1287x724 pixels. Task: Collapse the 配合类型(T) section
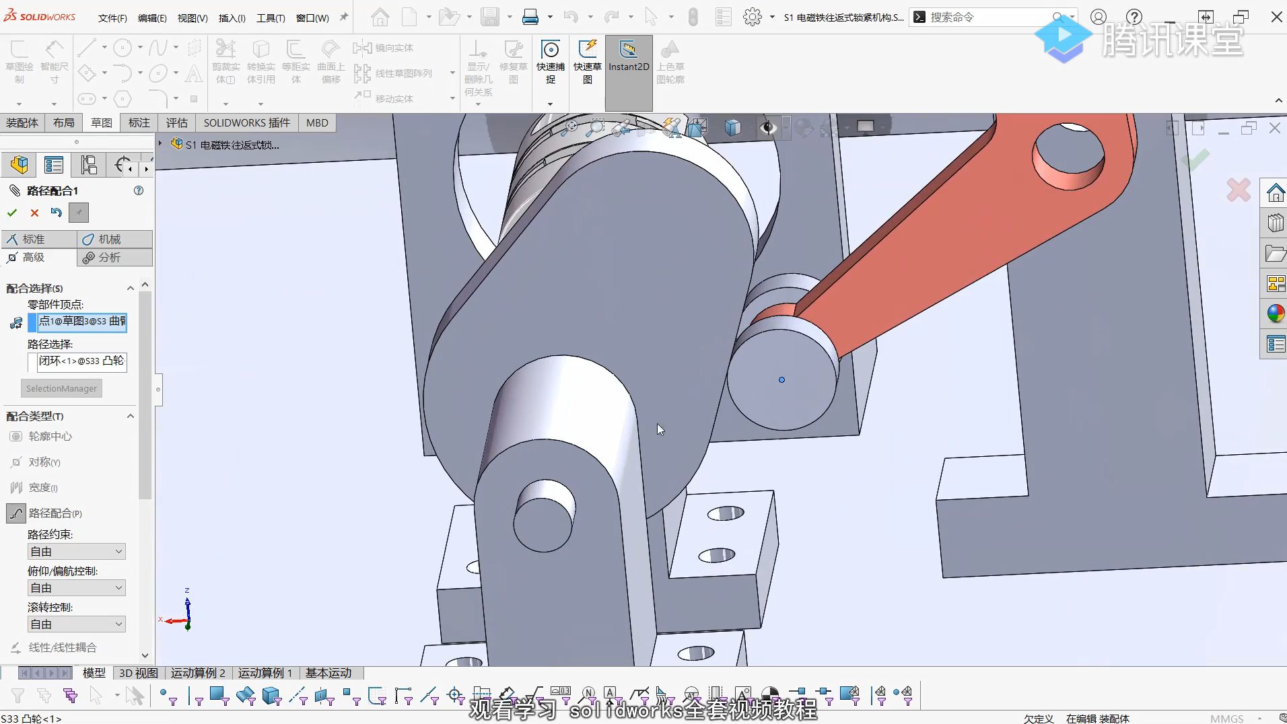click(131, 416)
